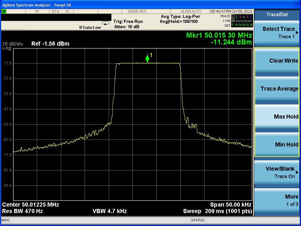Screen dimensions: 301x226
Task: Select trace number 3 indicator
Action: (240, 17)
